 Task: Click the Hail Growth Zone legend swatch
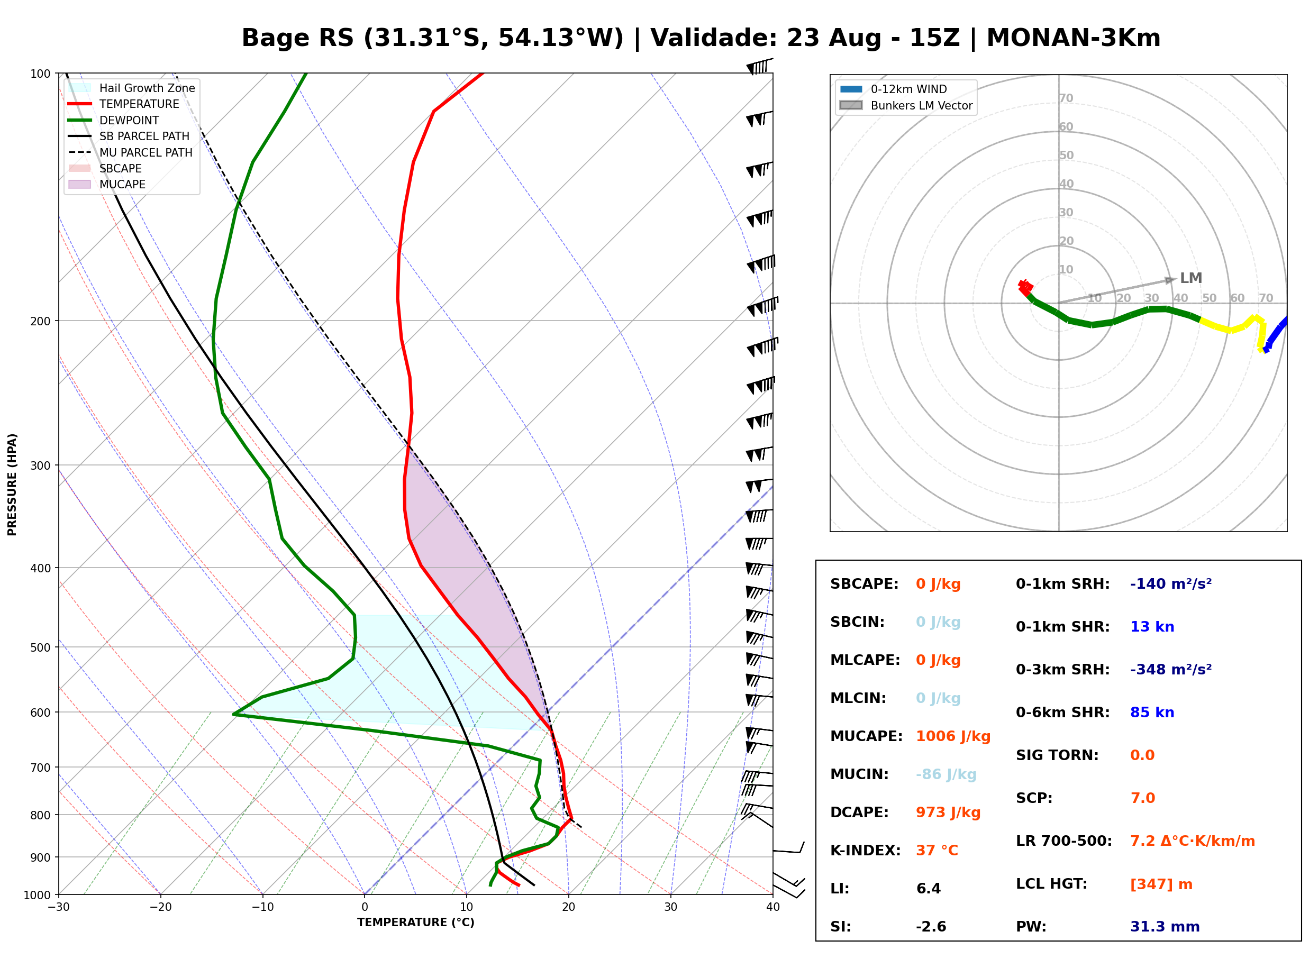pos(80,88)
